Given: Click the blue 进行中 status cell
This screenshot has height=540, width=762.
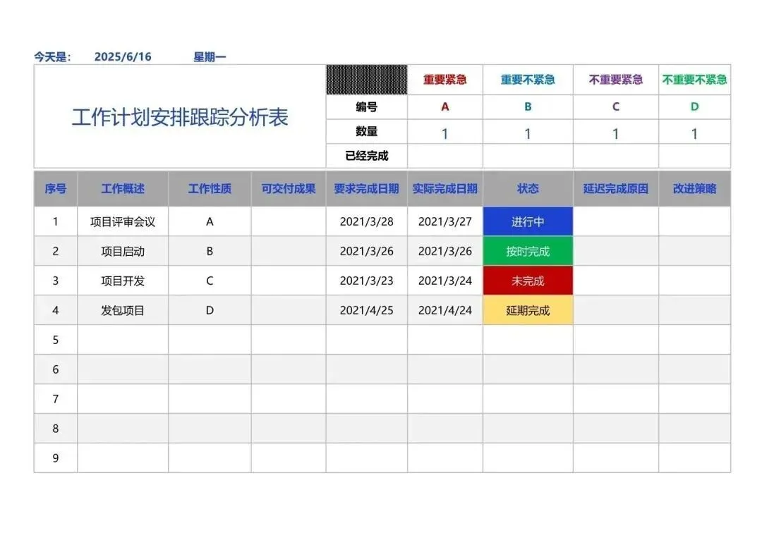Looking at the screenshot, I should [528, 221].
